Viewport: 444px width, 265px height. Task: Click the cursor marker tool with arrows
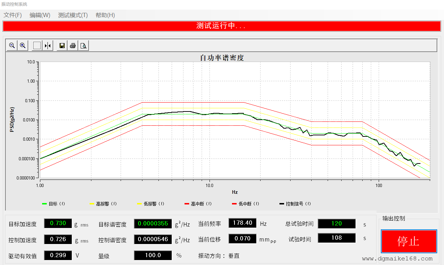pyautogui.click(x=48, y=46)
